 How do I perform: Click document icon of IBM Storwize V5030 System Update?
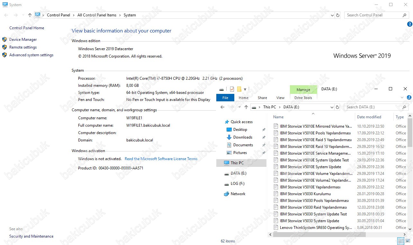click(276, 221)
